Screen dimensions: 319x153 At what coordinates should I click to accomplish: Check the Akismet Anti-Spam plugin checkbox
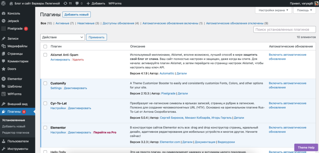[45, 55]
